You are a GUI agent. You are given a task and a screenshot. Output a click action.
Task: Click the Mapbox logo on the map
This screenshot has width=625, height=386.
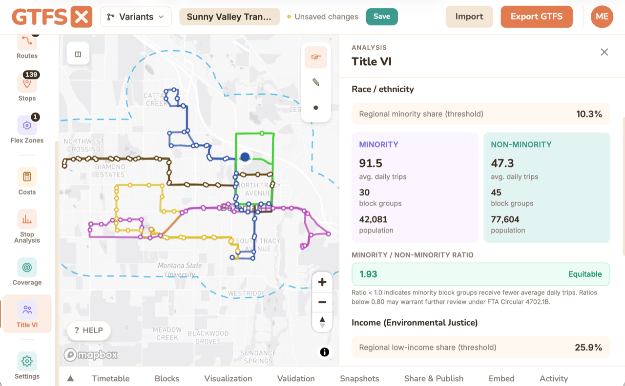[x=91, y=355]
